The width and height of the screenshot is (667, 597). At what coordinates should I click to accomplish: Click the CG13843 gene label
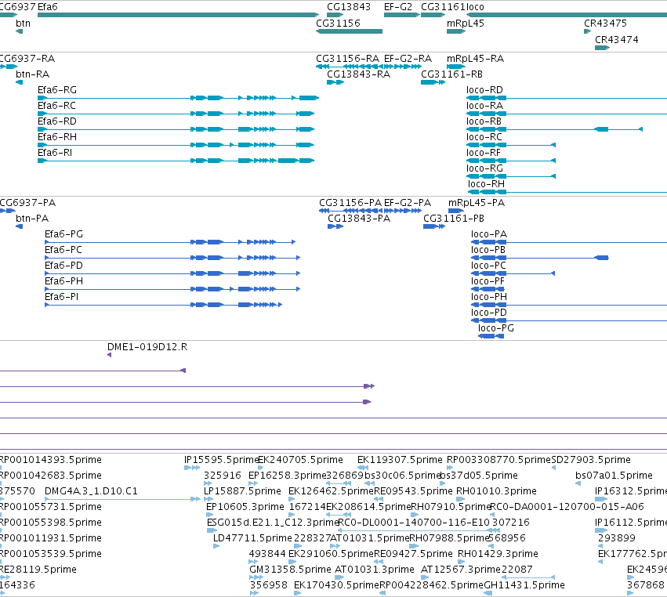(x=348, y=7)
